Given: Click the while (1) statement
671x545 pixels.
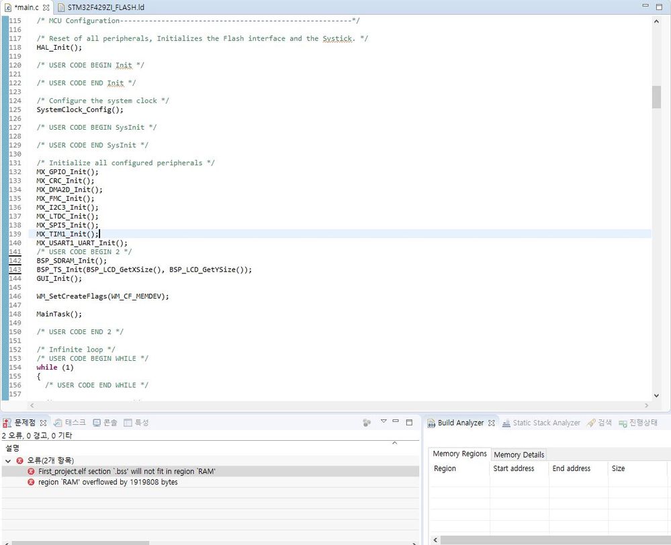Looking at the screenshot, I should (x=55, y=368).
